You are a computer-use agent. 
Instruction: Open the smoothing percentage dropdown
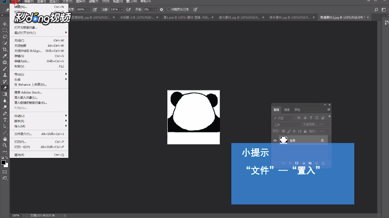[155, 10]
